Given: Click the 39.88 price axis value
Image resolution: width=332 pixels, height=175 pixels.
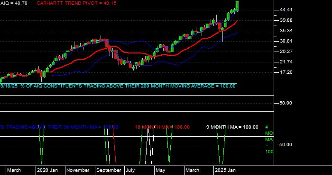Looking at the screenshot, I should tap(286, 20).
